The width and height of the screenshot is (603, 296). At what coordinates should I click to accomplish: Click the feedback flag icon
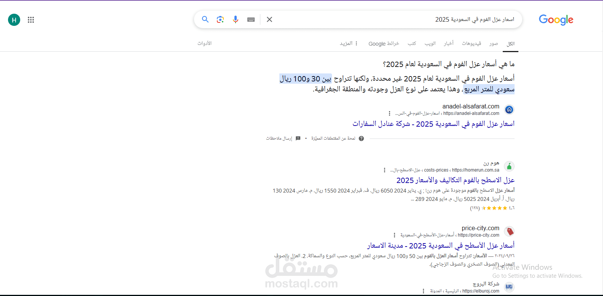298,138
